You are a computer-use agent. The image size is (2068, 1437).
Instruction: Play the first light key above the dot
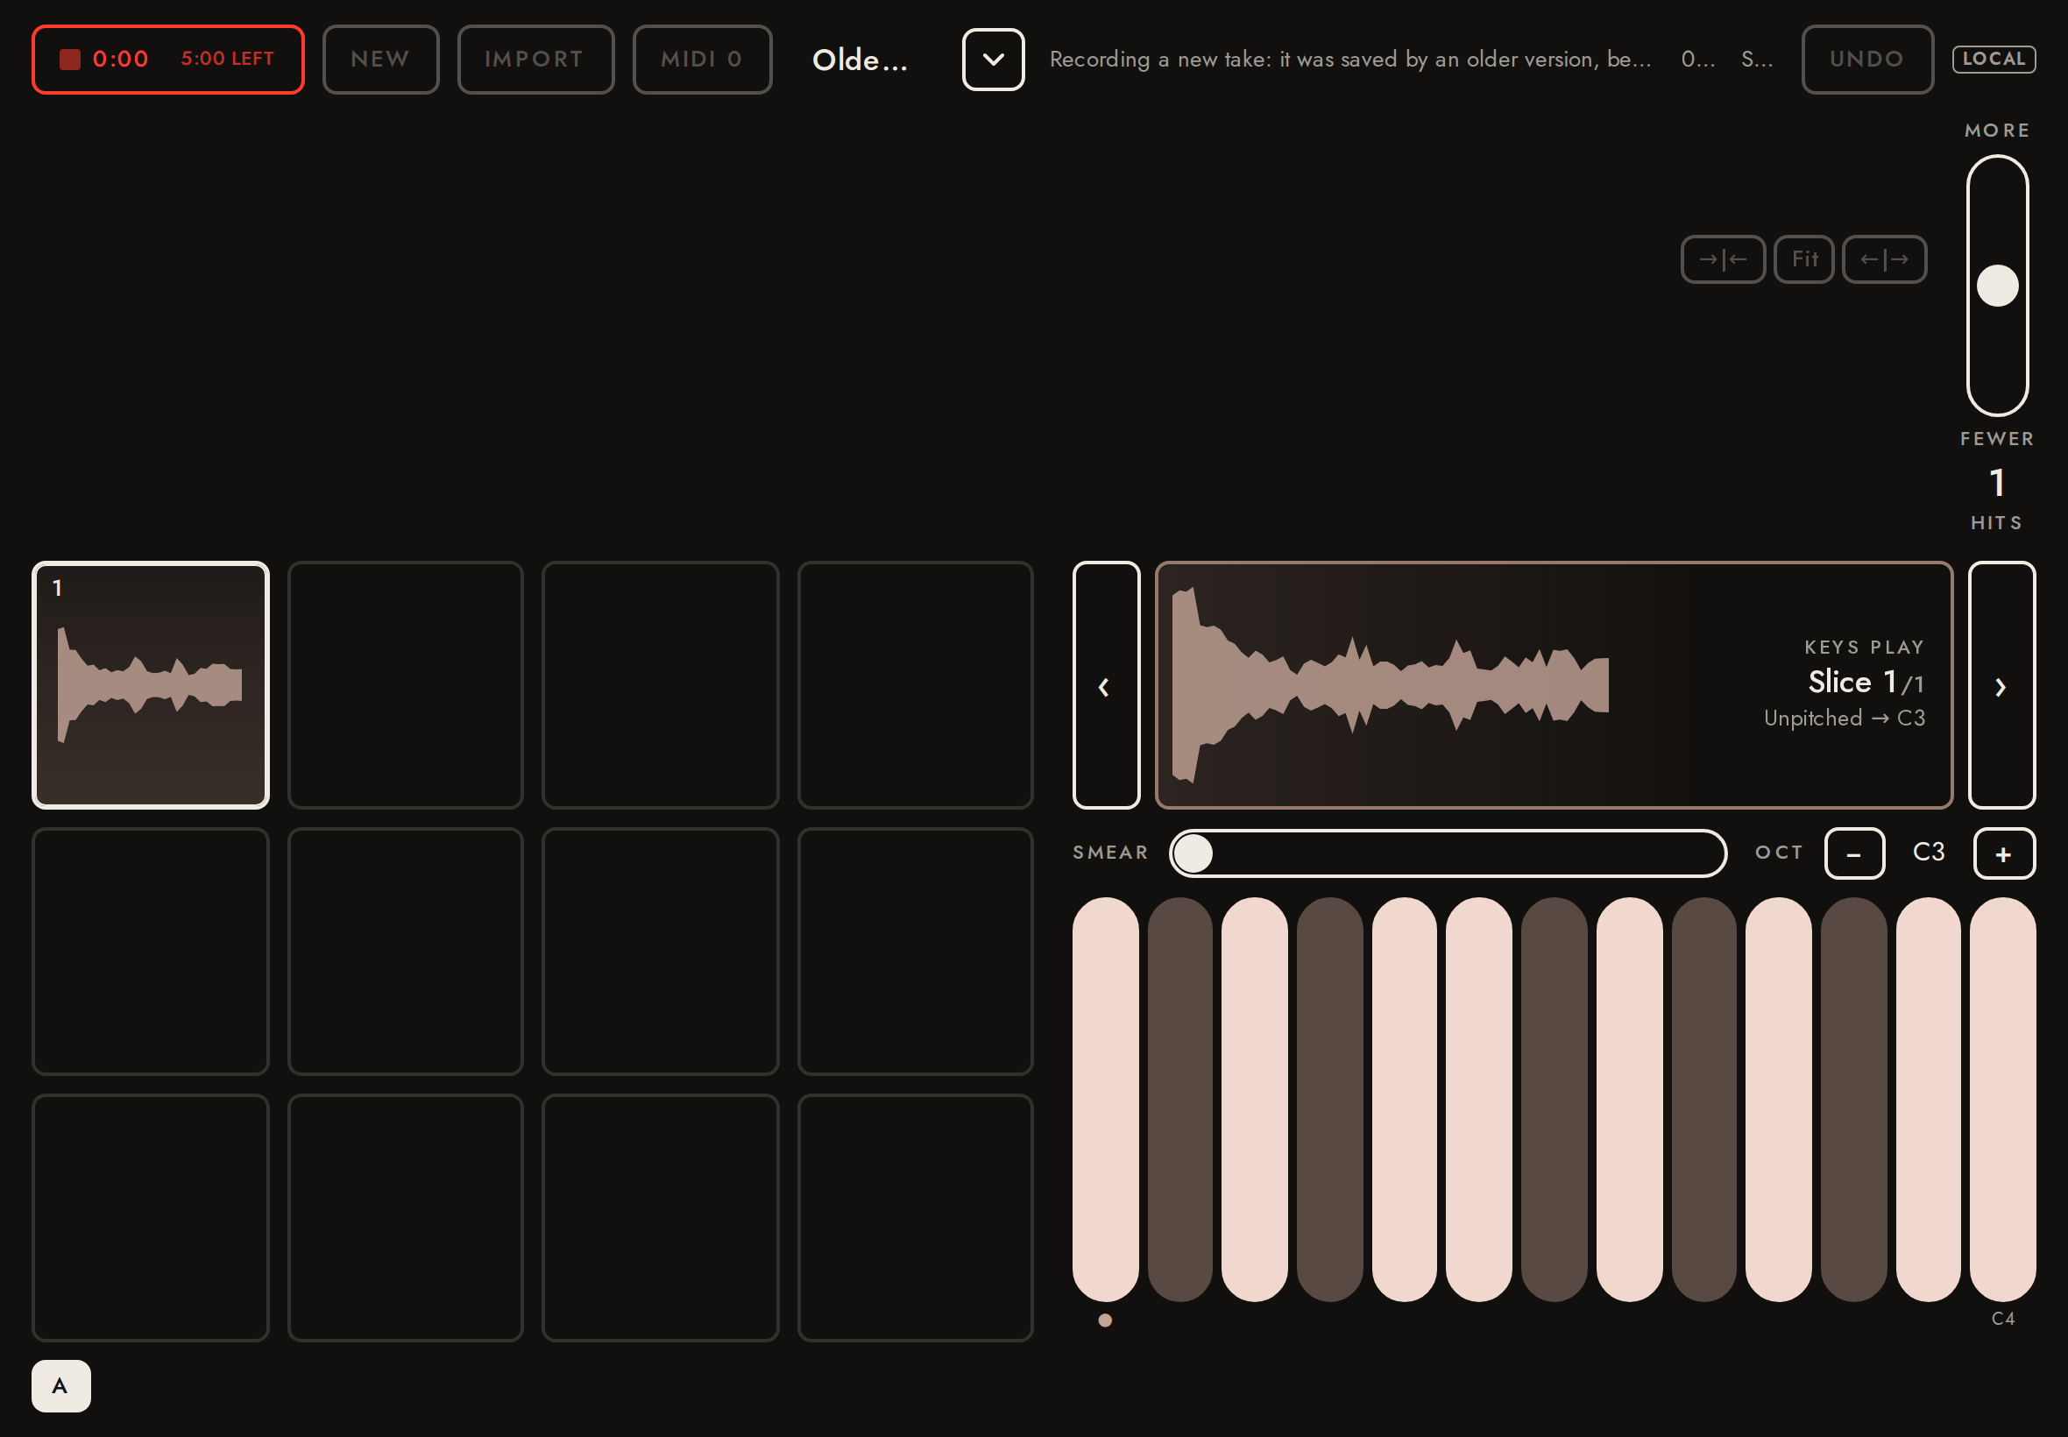pyautogui.click(x=1106, y=1100)
